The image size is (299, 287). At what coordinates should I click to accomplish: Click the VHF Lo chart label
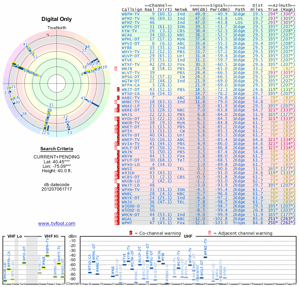[x=15, y=236]
